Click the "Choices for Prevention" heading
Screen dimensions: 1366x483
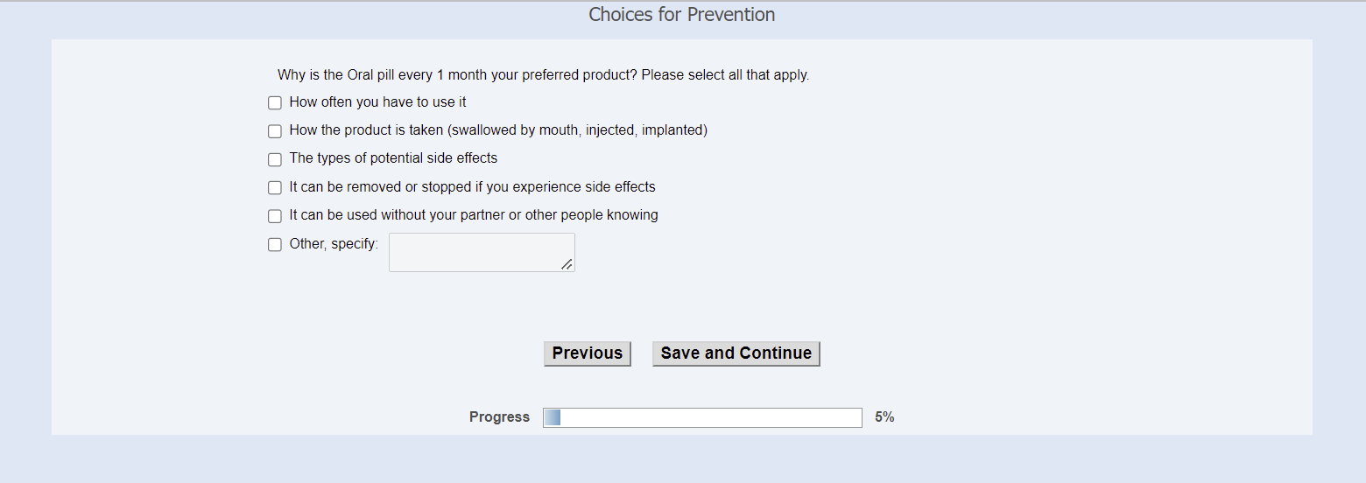[681, 15]
